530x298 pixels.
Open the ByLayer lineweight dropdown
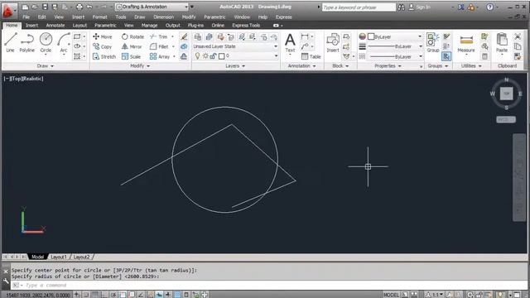(x=394, y=46)
